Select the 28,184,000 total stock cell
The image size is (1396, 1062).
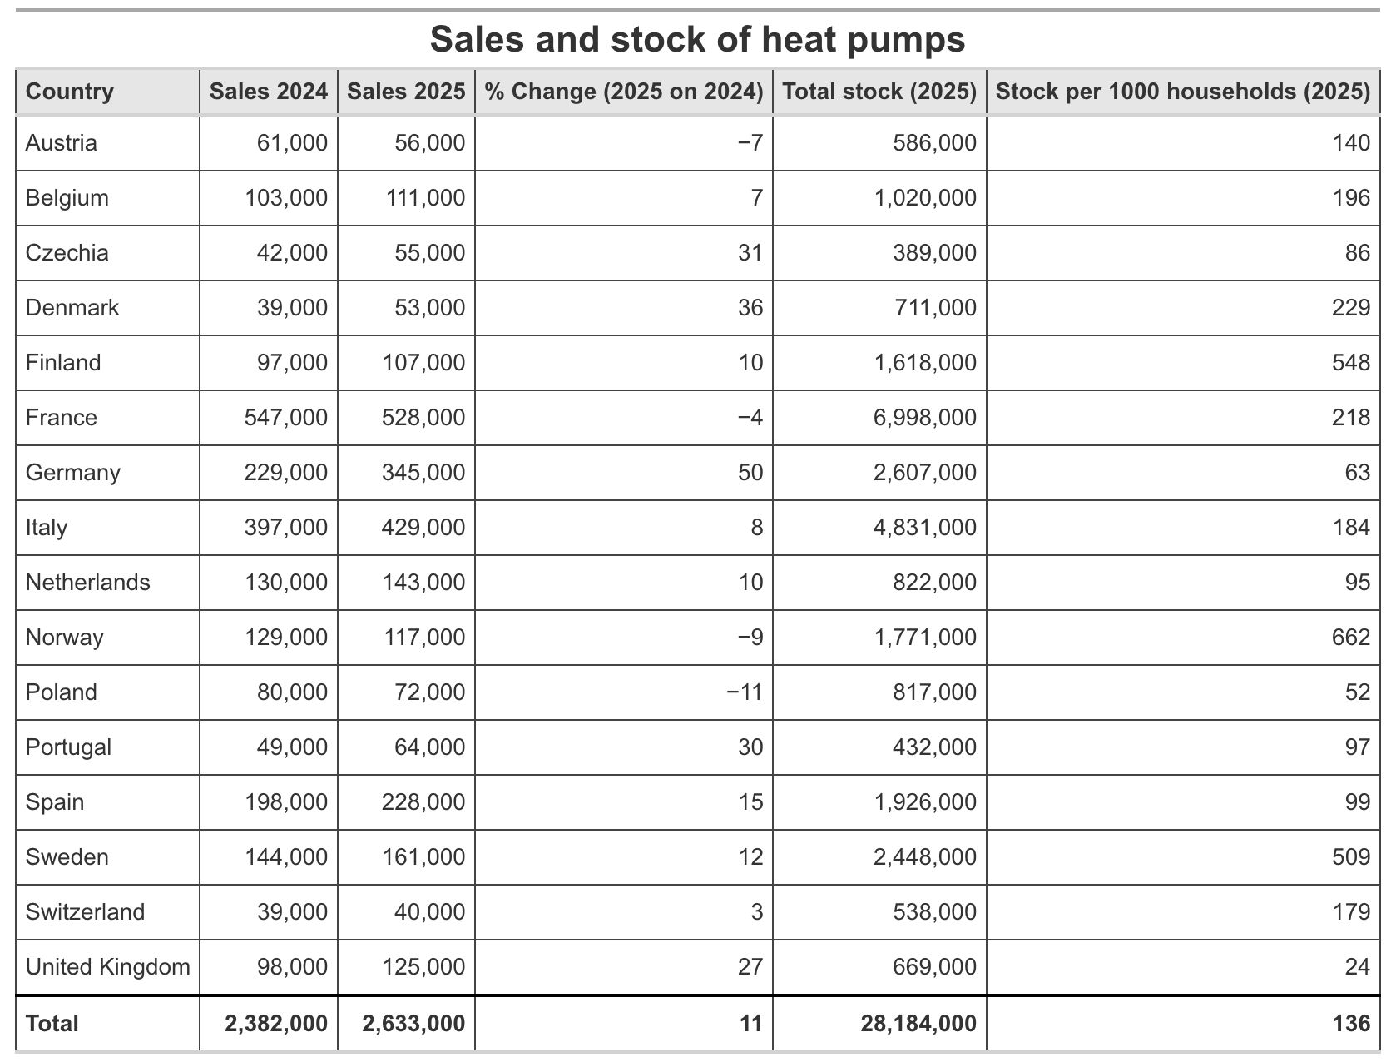918,1023
